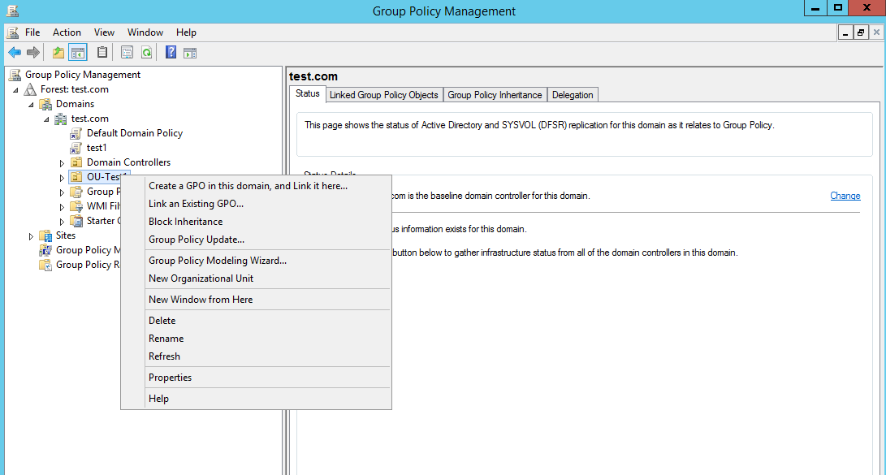Collapse the Forest: test.com node
This screenshot has height=475, width=886.
15,90
